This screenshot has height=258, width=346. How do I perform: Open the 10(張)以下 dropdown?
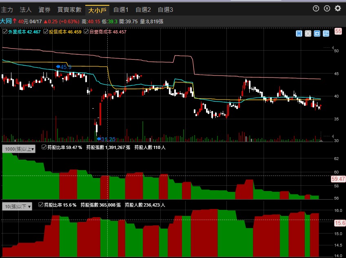[18, 207]
